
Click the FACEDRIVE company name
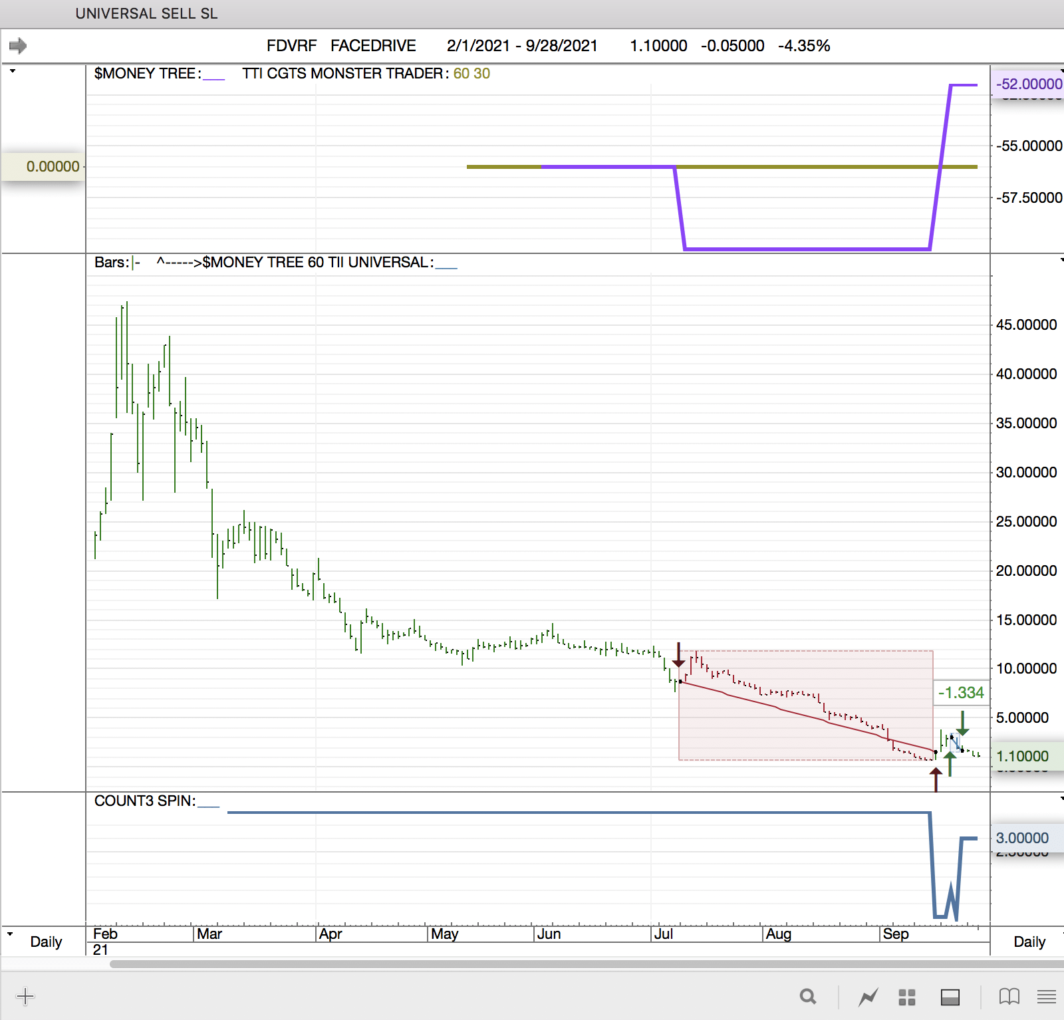pyautogui.click(x=373, y=46)
